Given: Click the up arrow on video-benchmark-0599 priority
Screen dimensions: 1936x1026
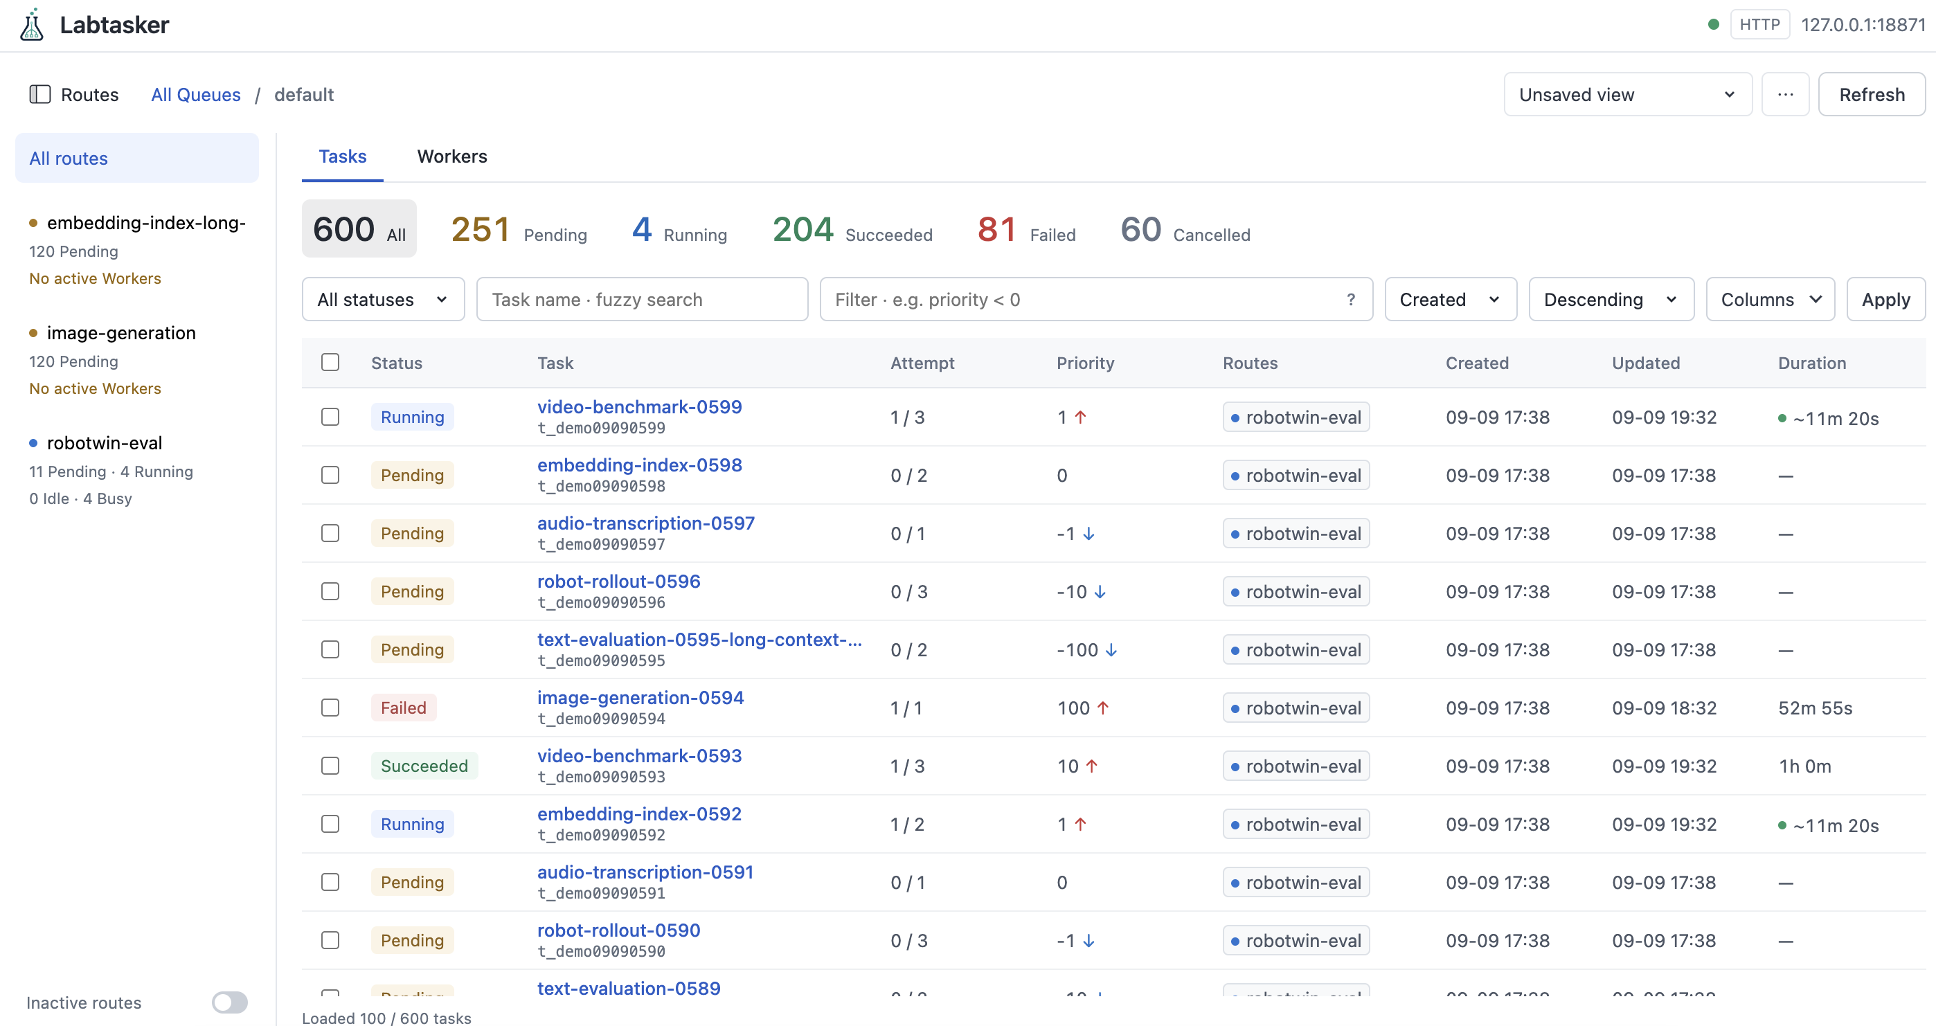Looking at the screenshot, I should (1080, 417).
